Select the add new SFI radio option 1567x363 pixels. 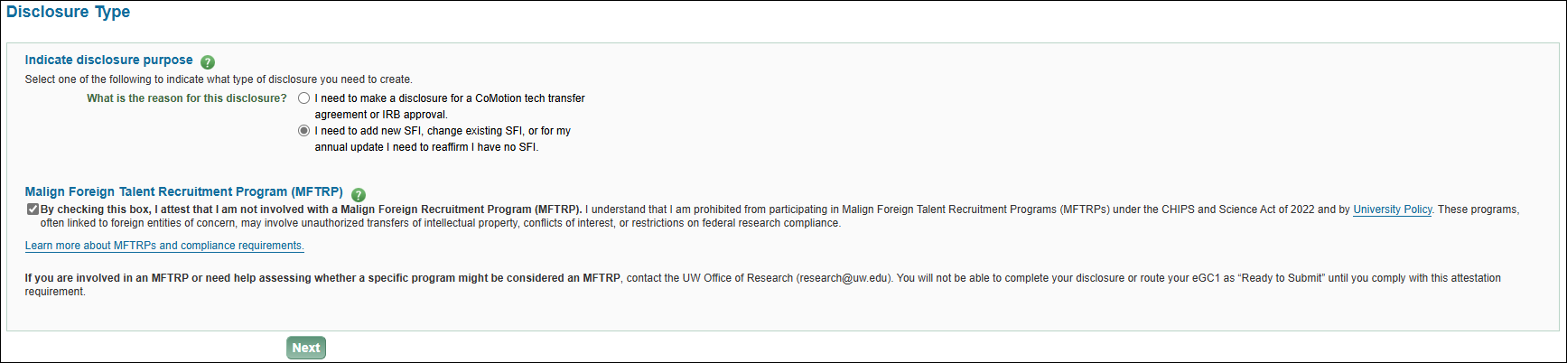[x=304, y=131]
